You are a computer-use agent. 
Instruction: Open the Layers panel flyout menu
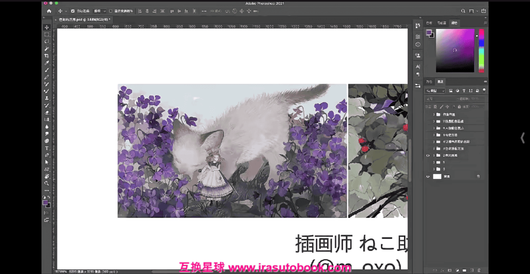[485, 82]
